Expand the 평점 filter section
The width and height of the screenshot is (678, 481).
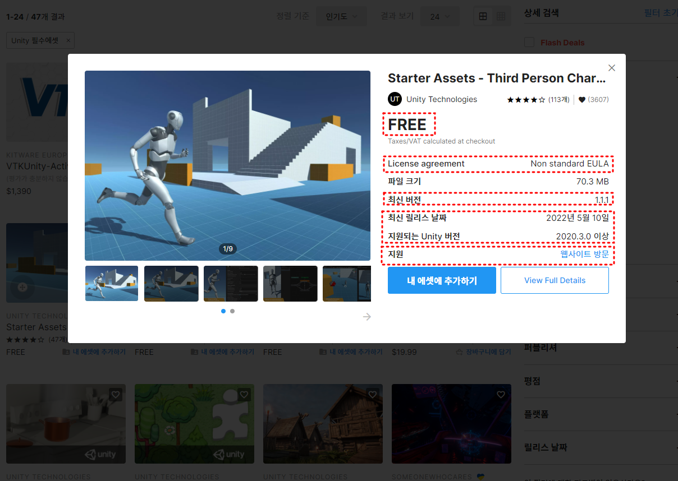tap(601, 381)
